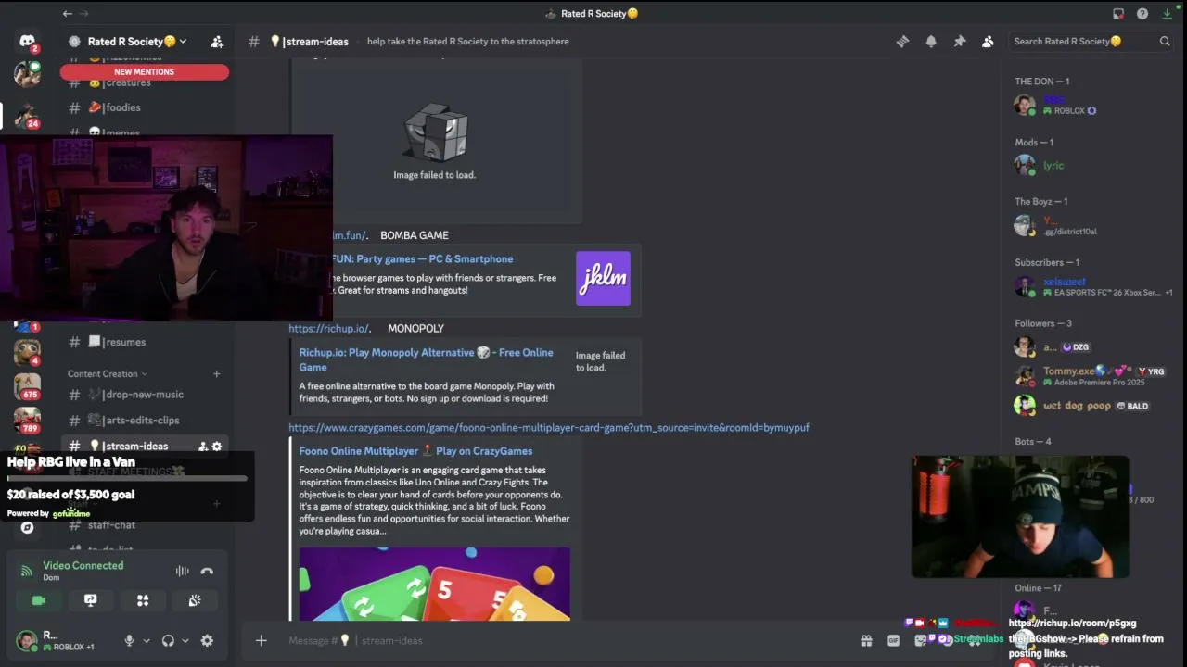The image size is (1187, 667).
Task: Open Foono Online Multiplayer embed title
Action: coord(415,451)
